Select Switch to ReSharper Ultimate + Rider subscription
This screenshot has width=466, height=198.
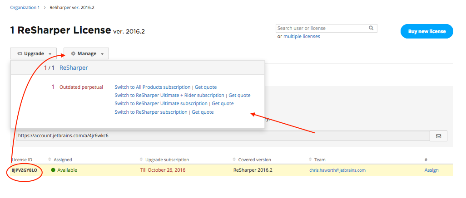(x=169, y=95)
